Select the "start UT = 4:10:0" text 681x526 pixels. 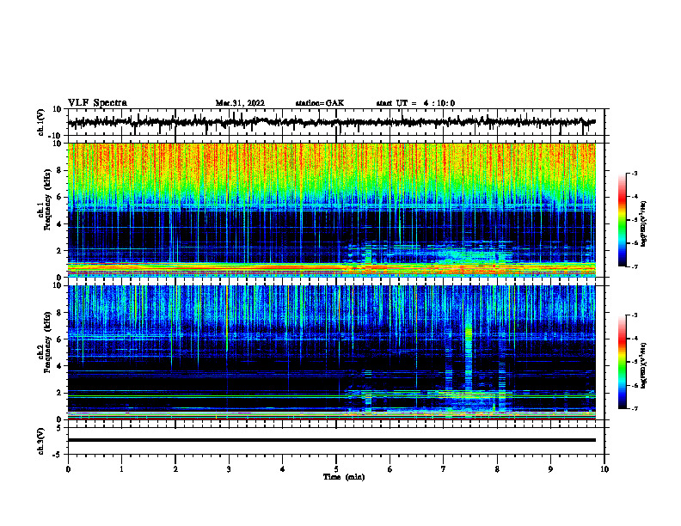click(415, 103)
